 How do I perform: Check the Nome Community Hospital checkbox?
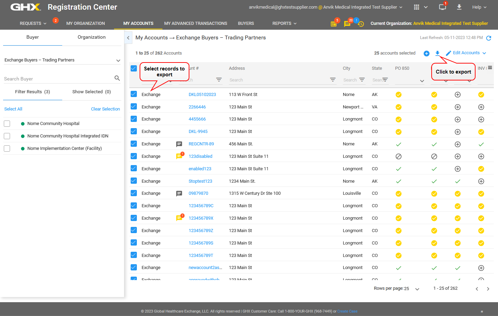[x=7, y=124]
